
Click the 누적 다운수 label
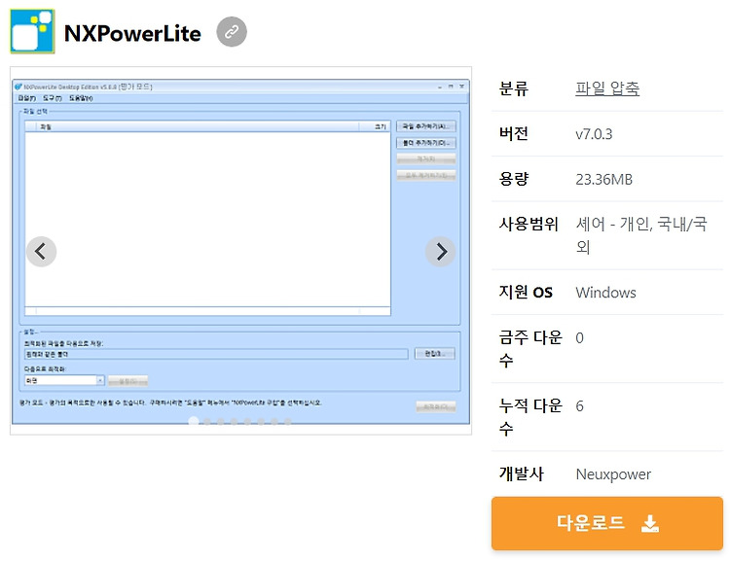[530, 417]
